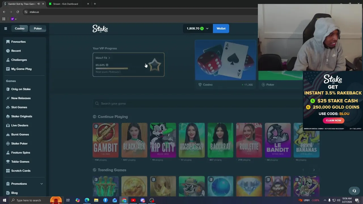This screenshot has height=204, width=363.
Task: Open the Roulette live game thumbnail
Action: point(249,140)
